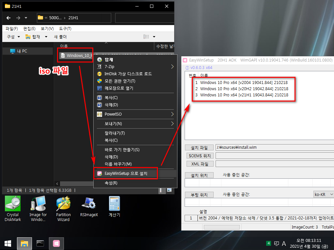Open Crystal DiskMark desktop icon
The image size is (334, 250).
(x=13, y=209)
